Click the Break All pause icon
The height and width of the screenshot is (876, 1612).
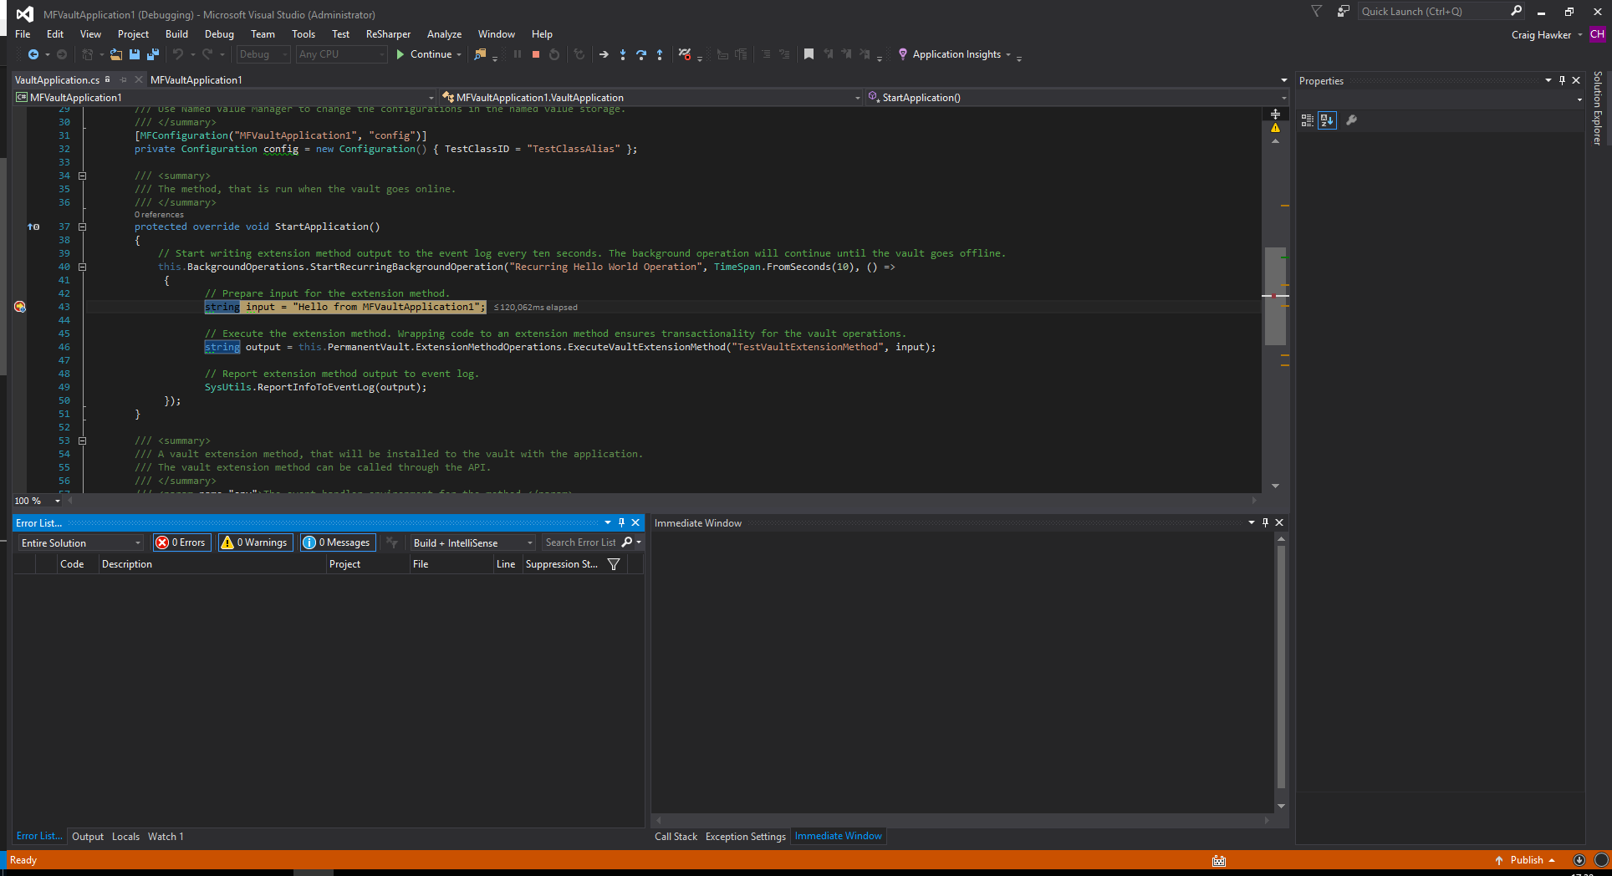517,54
